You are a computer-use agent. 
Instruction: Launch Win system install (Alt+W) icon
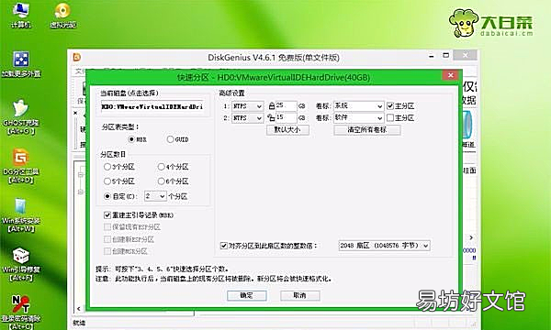pos(21,215)
